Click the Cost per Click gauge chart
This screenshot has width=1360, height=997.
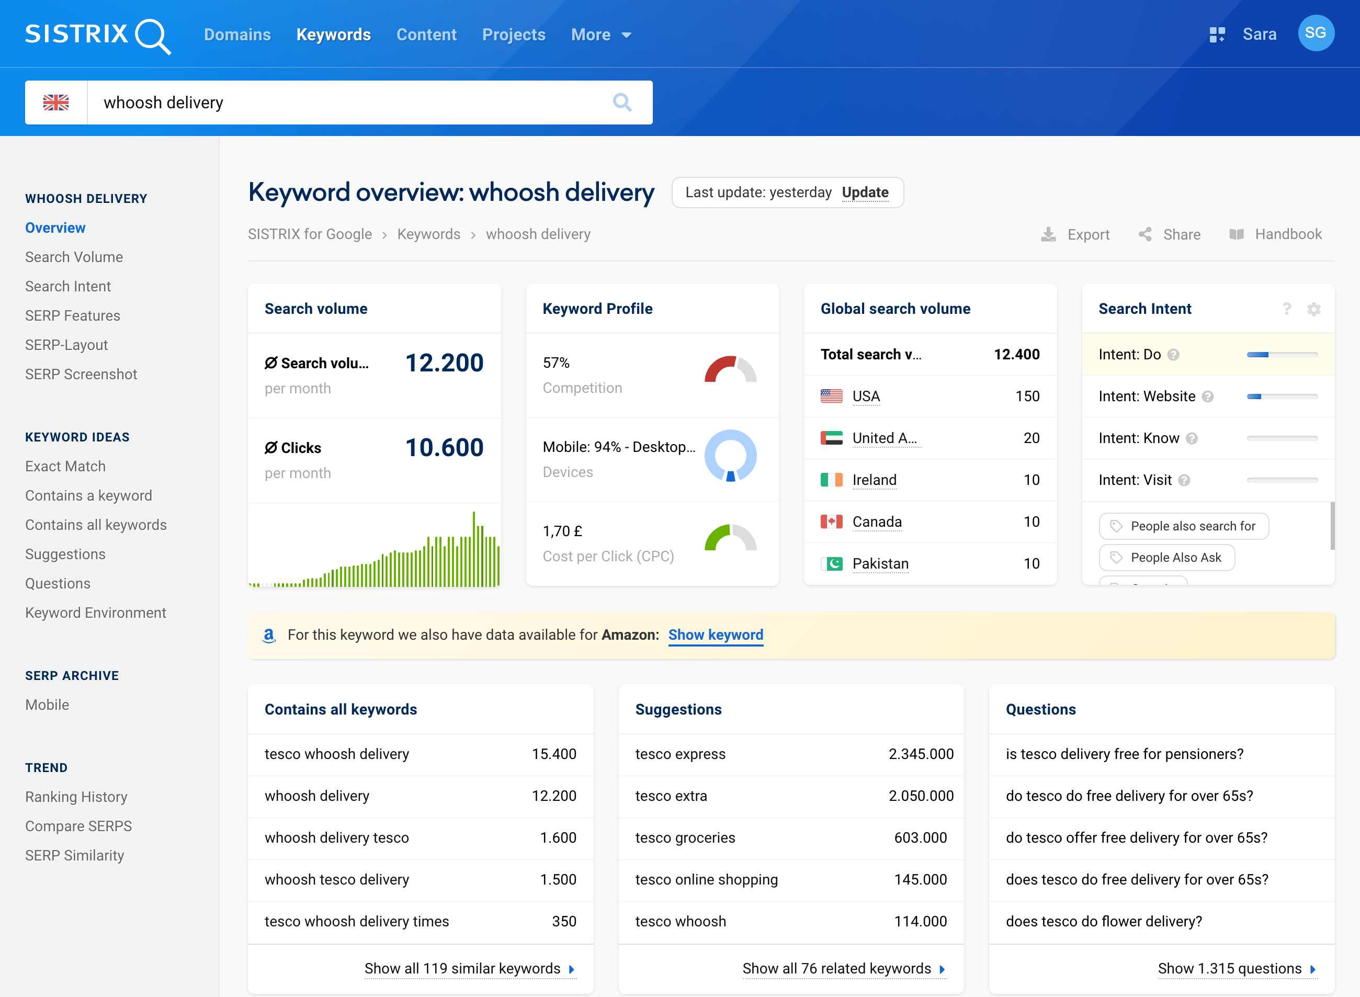[730, 538]
